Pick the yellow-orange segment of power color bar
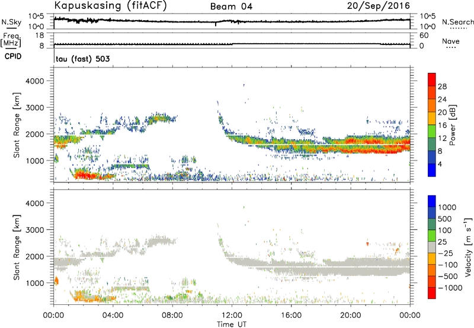 coord(432,118)
